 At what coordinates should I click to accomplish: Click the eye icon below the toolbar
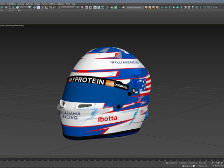click(x=18, y=11)
